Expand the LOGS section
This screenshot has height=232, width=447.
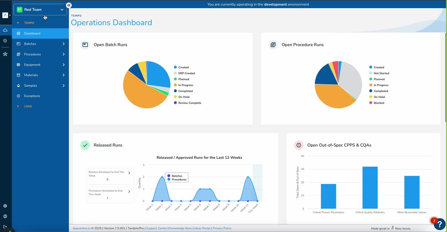point(28,106)
